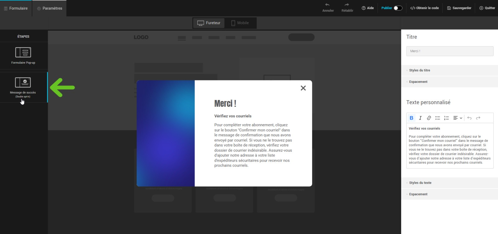This screenshot has width=498, height=234.
Task: Insert a numbered list
Action: pos(446,118)
